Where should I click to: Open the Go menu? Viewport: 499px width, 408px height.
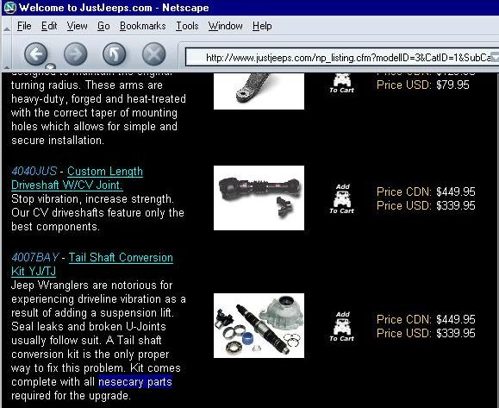point(103,26)
